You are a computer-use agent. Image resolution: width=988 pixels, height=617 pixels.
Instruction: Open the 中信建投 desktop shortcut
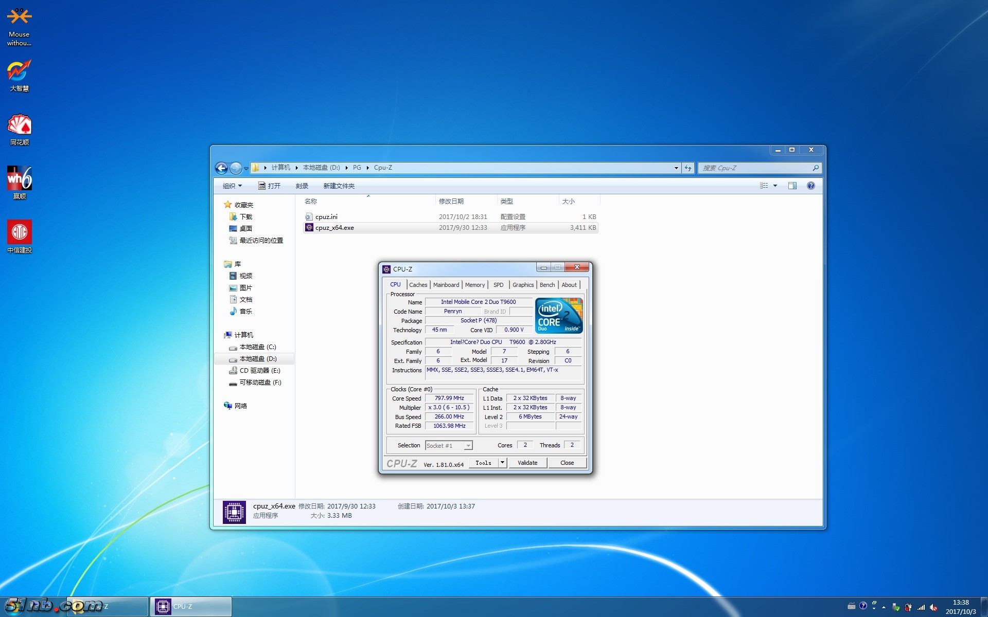pyautogui.click(x=19, y=237)
